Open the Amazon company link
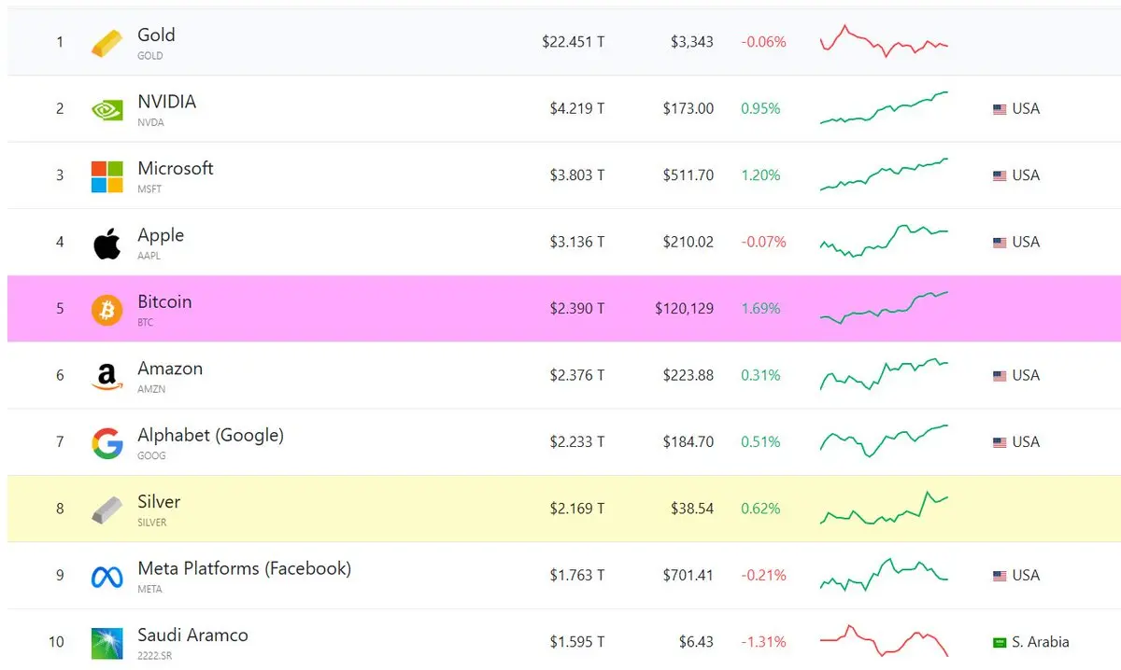 pyautogui.click(x=170, y=369)
